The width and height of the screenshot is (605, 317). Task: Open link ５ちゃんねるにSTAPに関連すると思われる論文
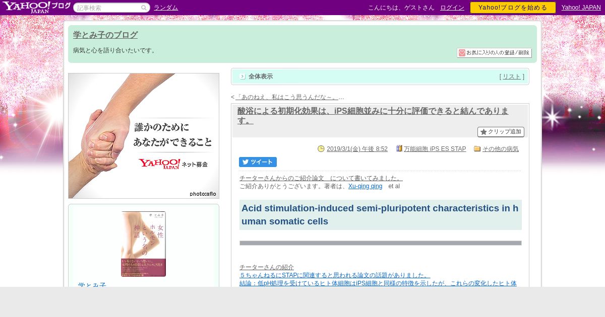[x=335, y=275]
